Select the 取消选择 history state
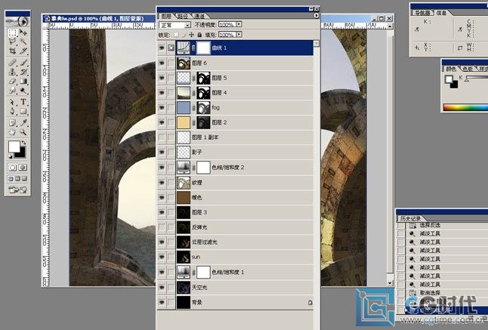The image size is (488, 330). [x=430, y=293]
